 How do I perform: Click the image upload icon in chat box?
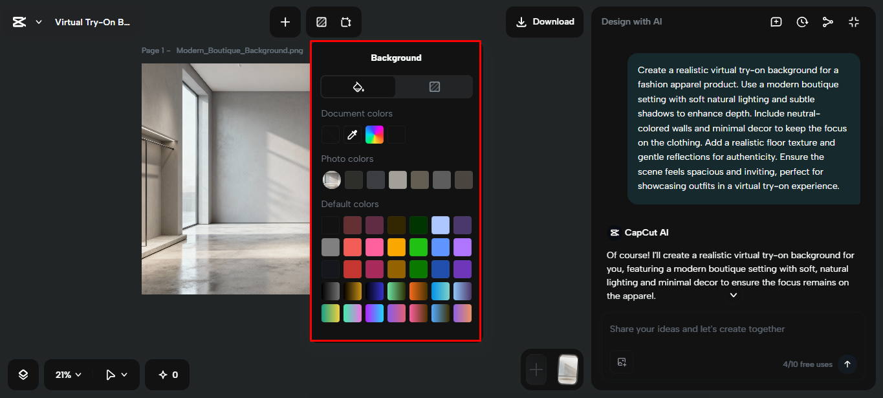[622, 362]
